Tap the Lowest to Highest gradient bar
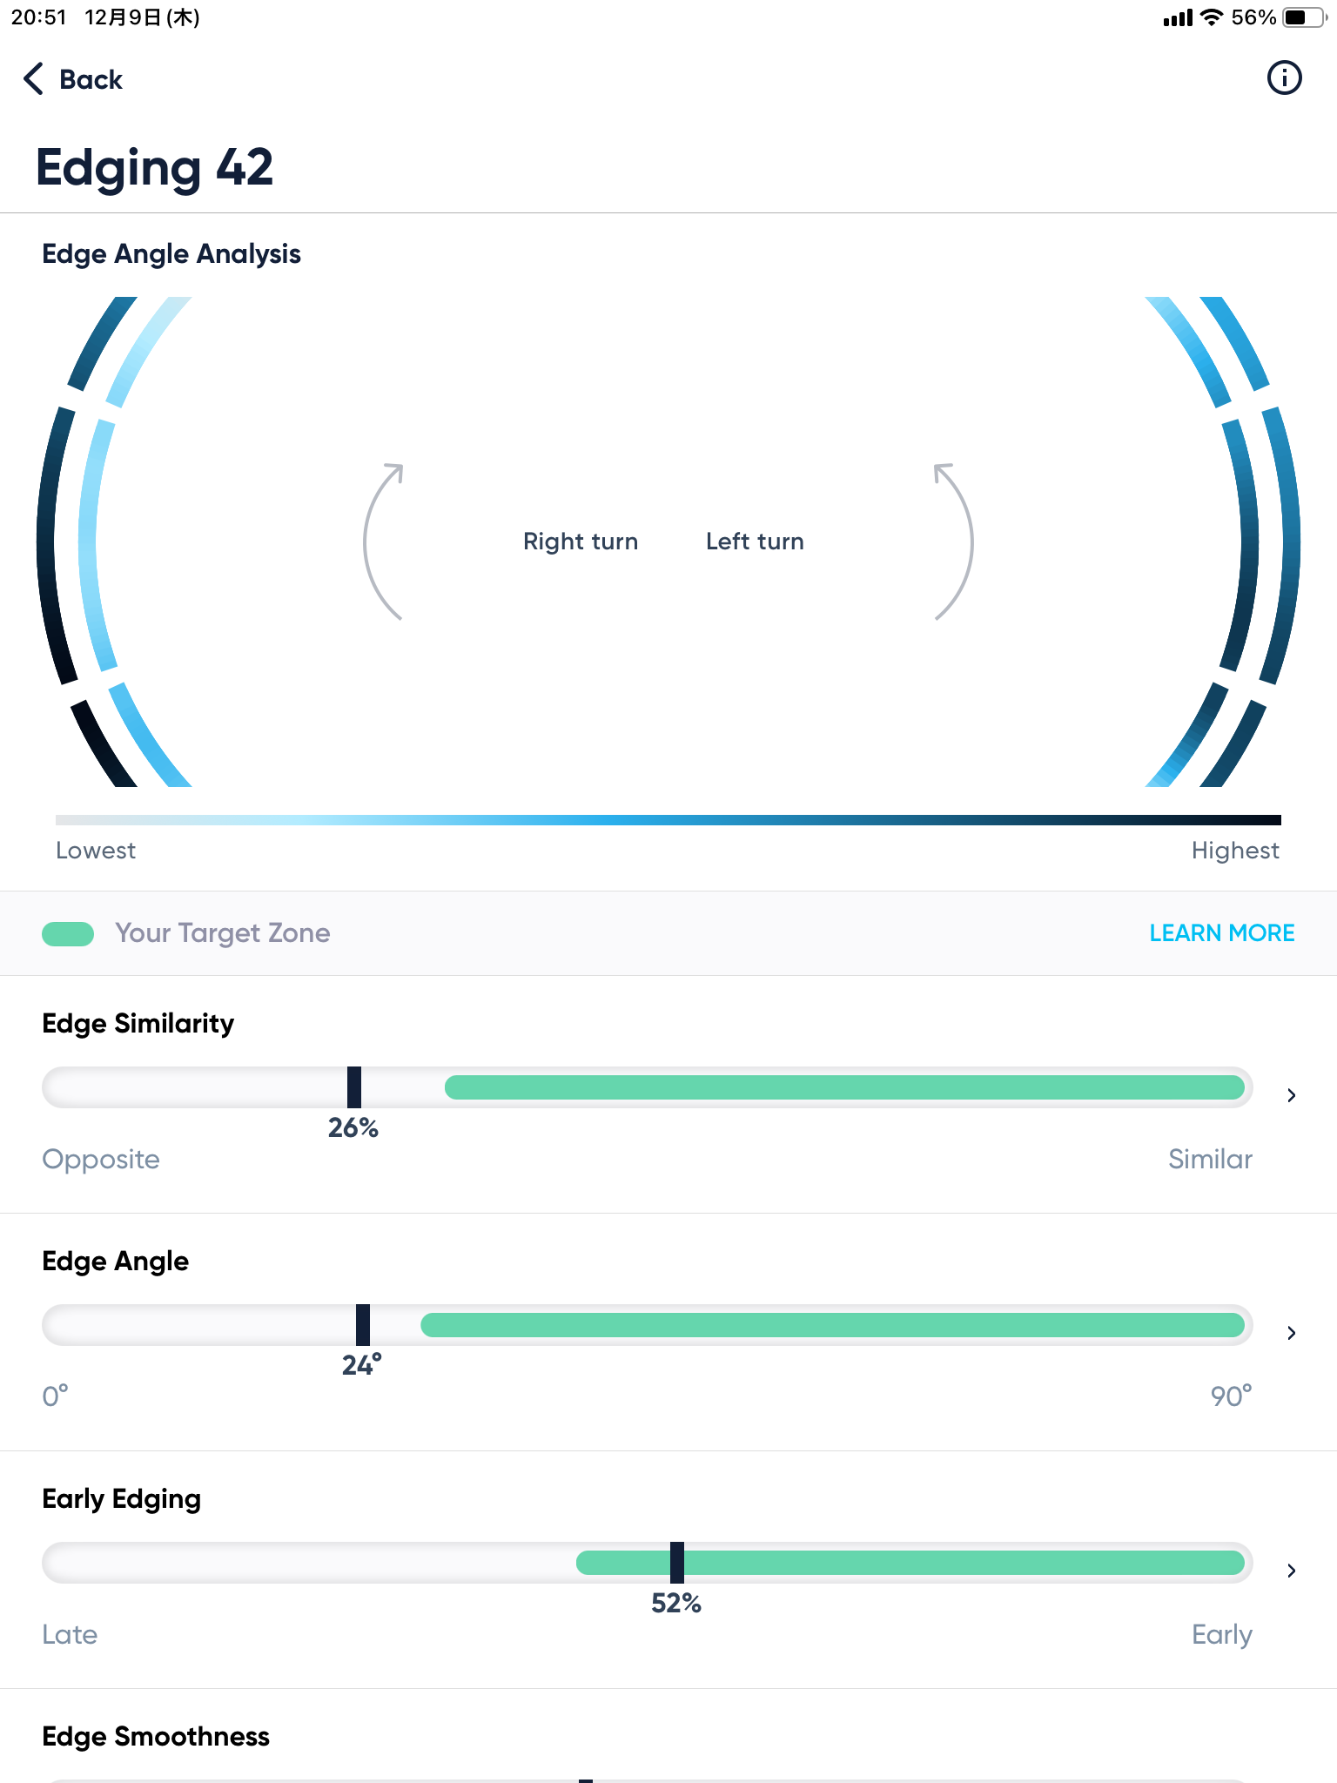The height and width of the screenshot is (1783, 1337). 668,820
